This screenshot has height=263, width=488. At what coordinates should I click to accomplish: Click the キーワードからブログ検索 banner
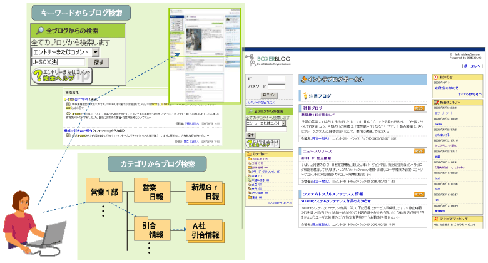(81, 13)
